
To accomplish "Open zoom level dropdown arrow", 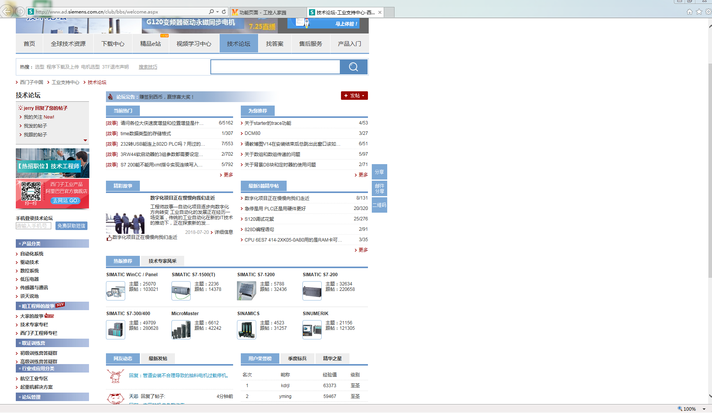I will (x=704, y=409).
